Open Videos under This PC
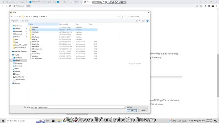Screen dimensions: 219x123 pyautogui.click(x=17, y=74)
